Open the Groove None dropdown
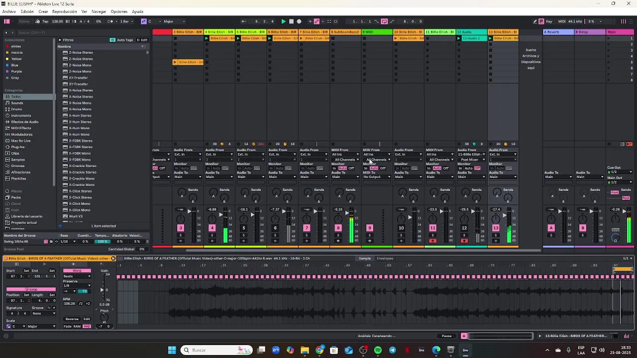Viewport: 637px width, 358px height. tap(44, 314)
